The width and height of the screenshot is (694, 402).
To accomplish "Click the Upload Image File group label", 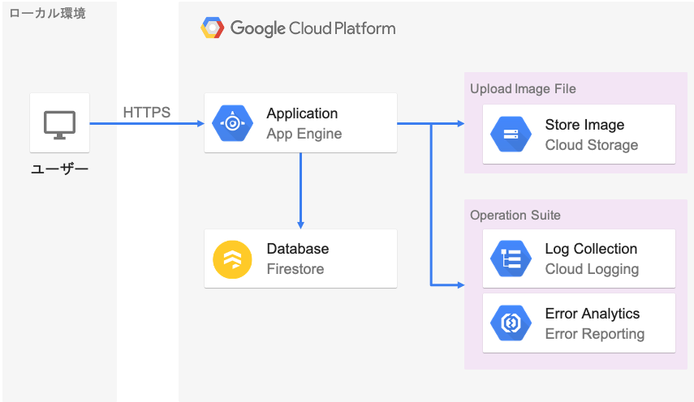I will tap(523, 89).
